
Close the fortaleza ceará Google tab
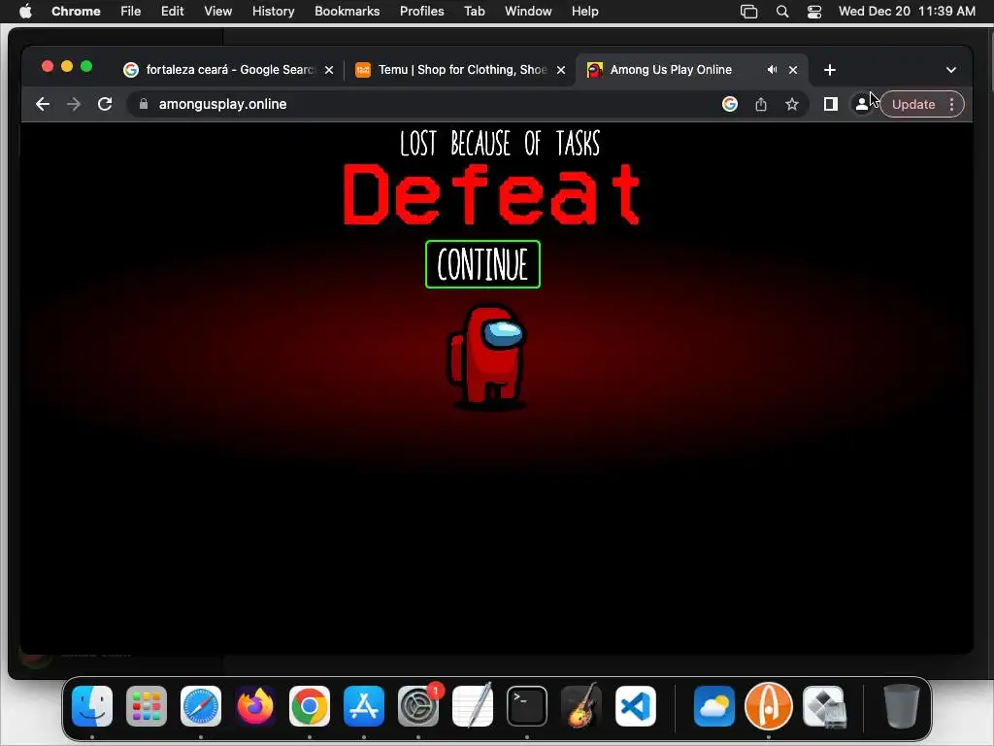click(329, 70)
